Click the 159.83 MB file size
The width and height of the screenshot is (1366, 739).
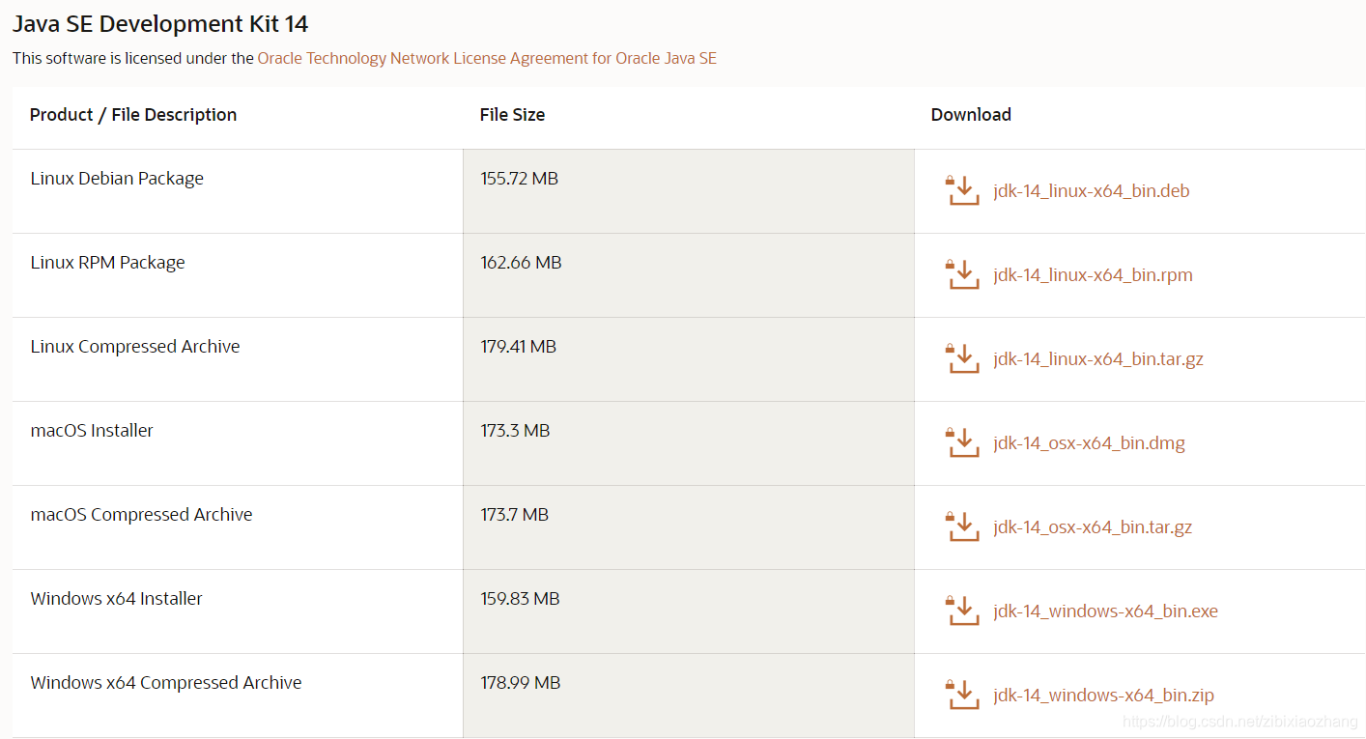pyautogui.click(x=521, y=599)
